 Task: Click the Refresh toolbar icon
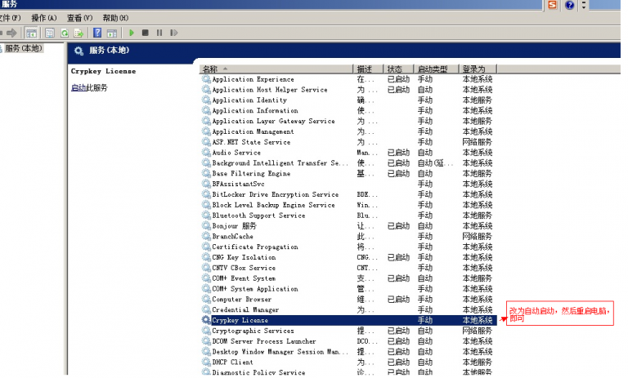(x=64, y=33)
